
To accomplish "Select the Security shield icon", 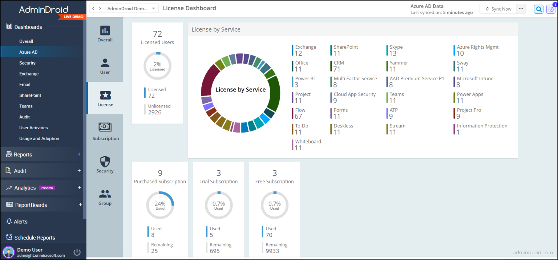I will tap(105, 164).
